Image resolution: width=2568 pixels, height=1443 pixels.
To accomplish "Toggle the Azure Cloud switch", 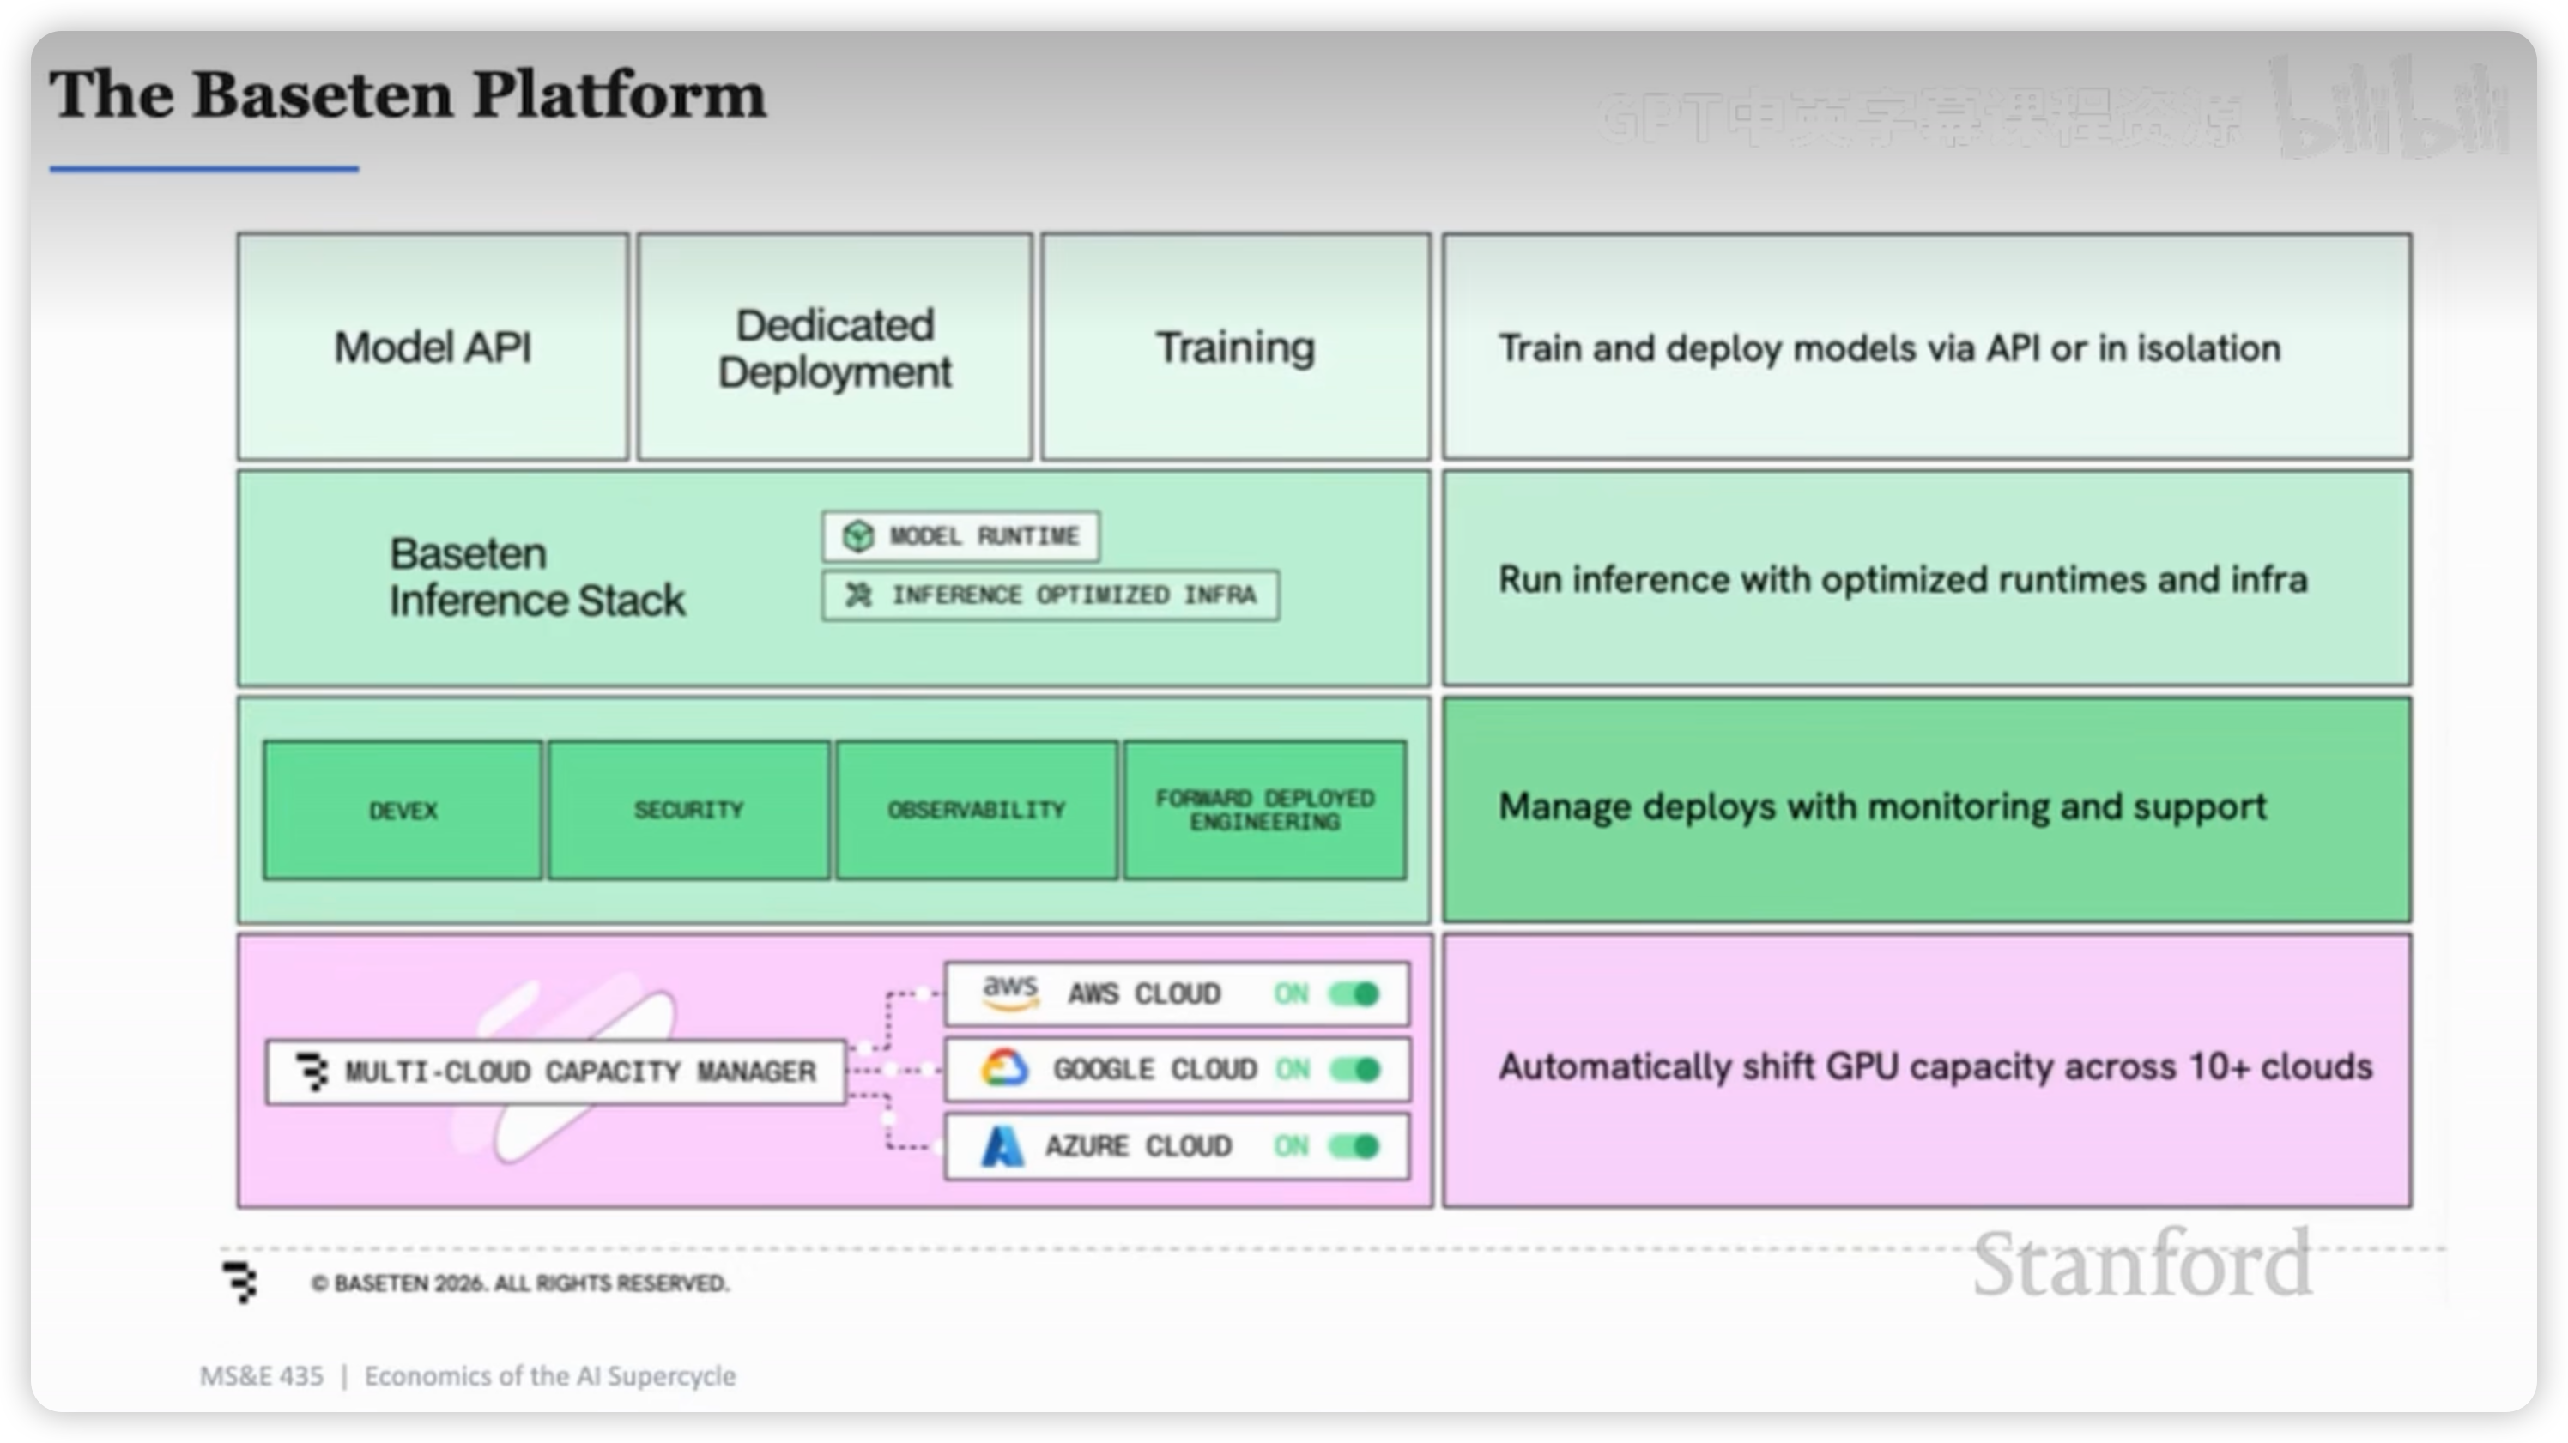I will pyautogui.click(x=1354, y=1146).
